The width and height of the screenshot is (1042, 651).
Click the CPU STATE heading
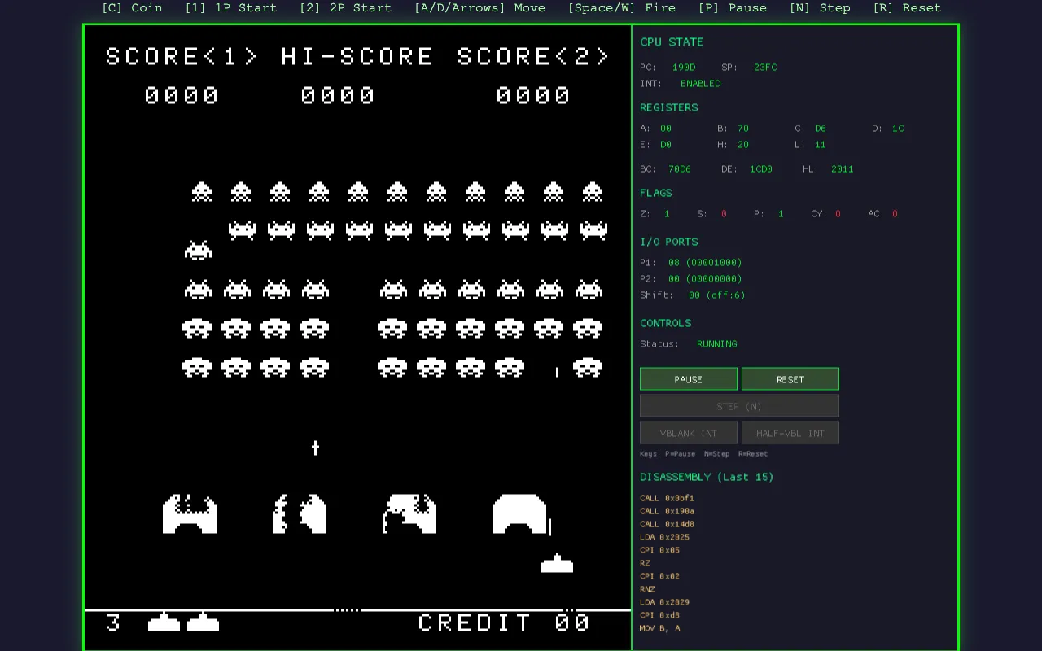point(672,42)
